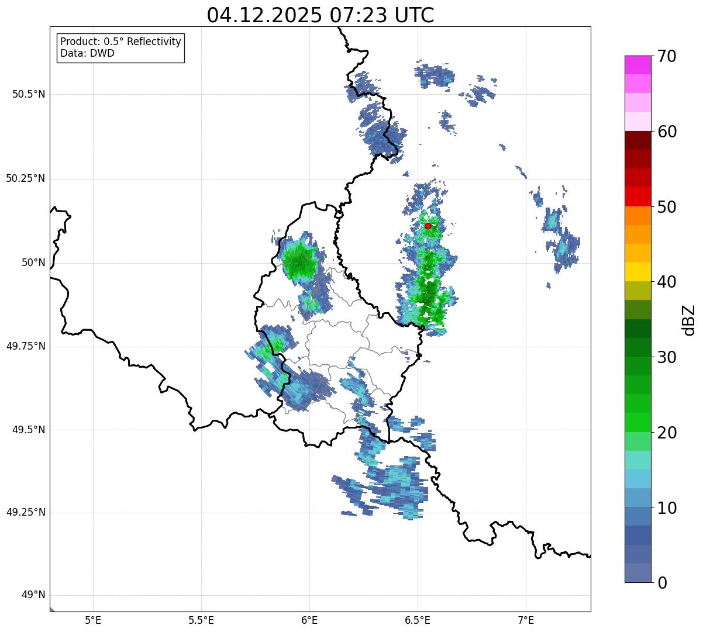Click the 7°E longitude label

point(526,620)
